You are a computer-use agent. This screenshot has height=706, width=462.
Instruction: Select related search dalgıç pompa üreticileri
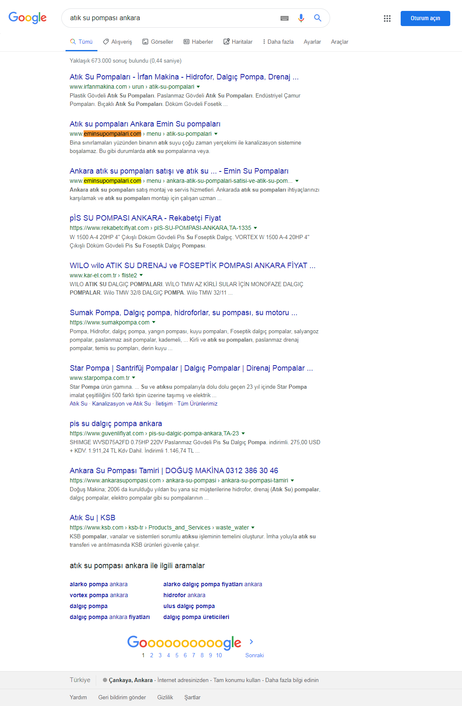click(196, 617)
